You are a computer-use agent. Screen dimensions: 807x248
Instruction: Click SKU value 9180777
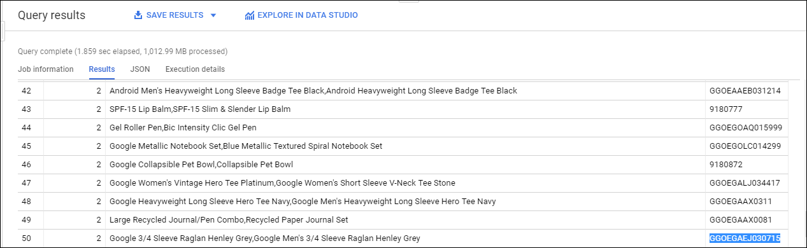tap(725, 109)
